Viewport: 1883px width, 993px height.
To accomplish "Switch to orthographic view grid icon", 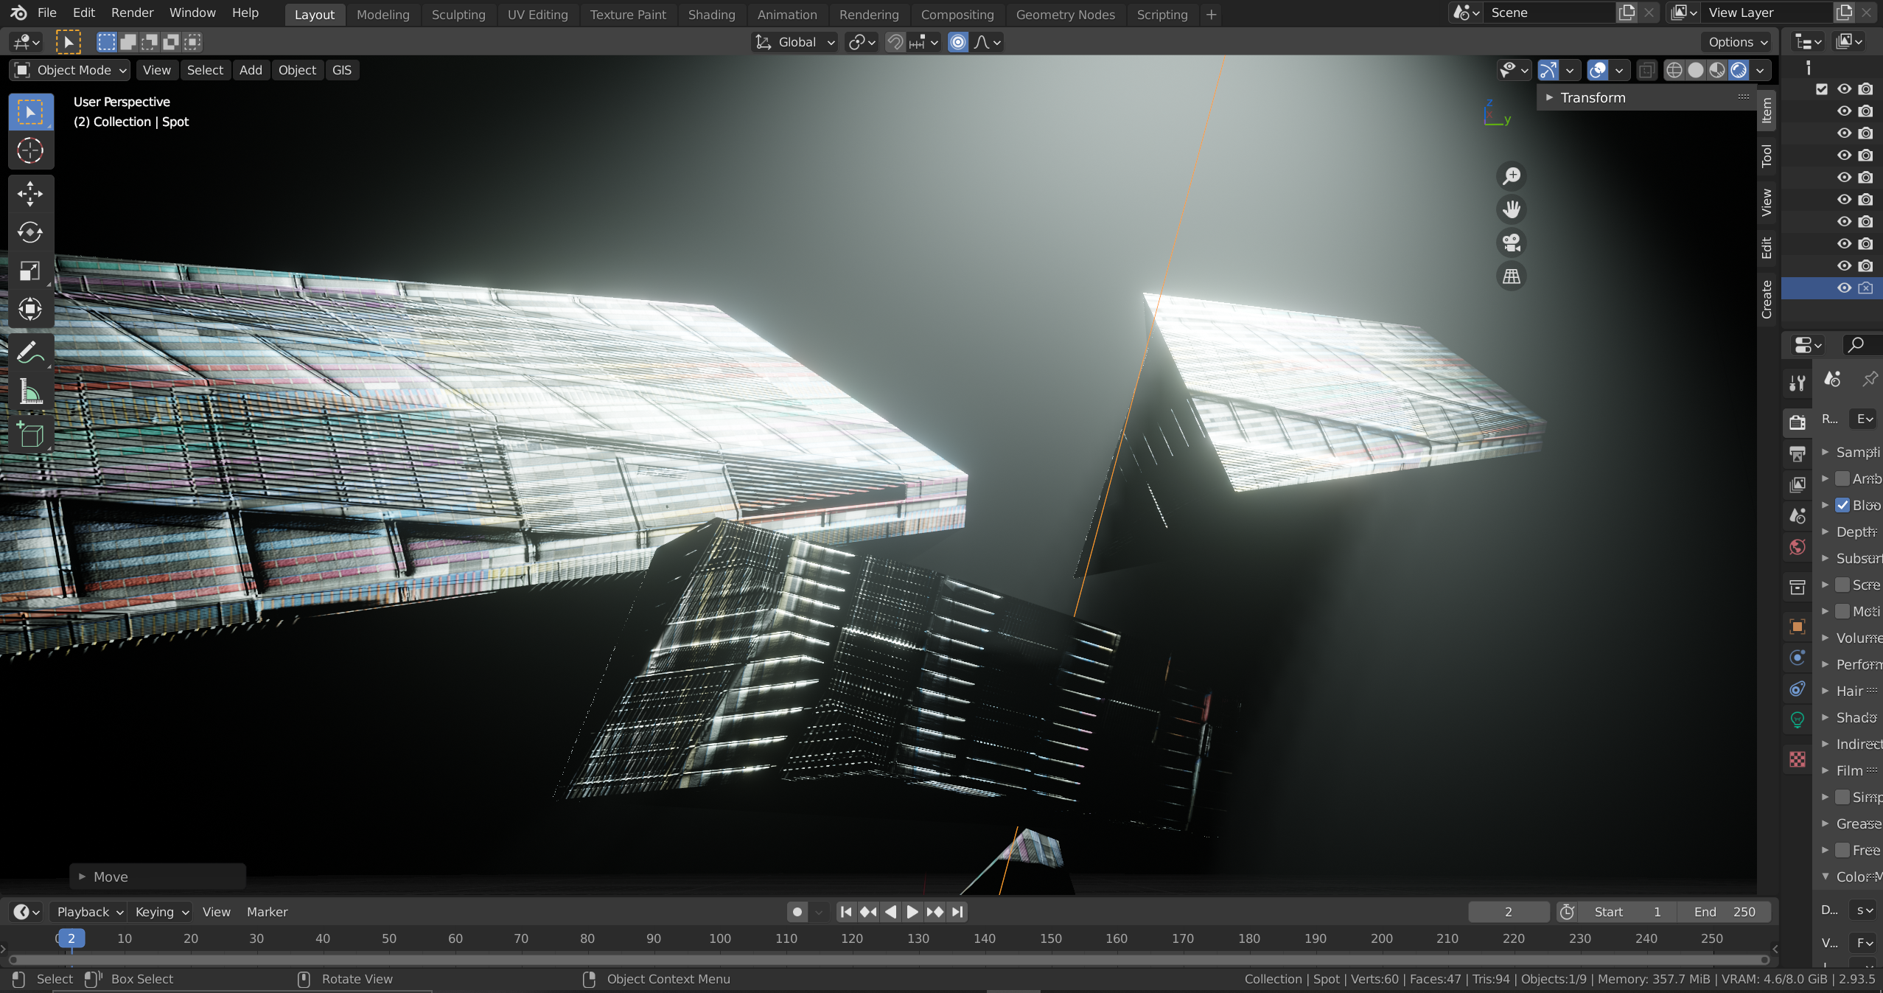I will [x=1512, y=276].
